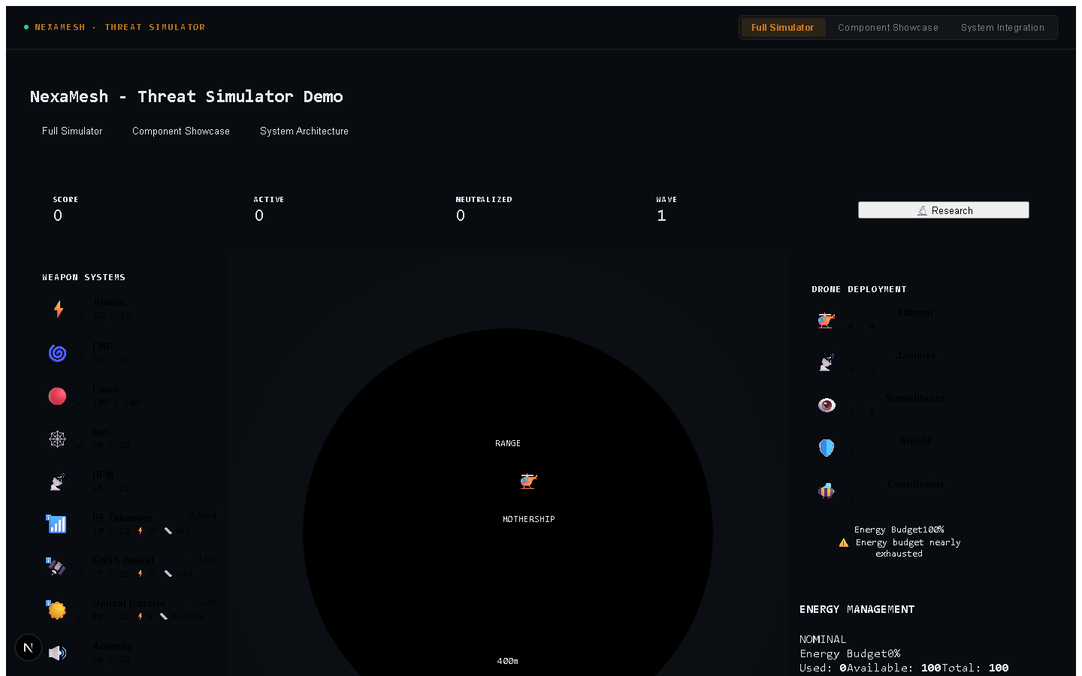The height and width of the screenshot is (676, 1082).
Task: Click the 'Surveillance' drone label
Action: click(916, 398)
